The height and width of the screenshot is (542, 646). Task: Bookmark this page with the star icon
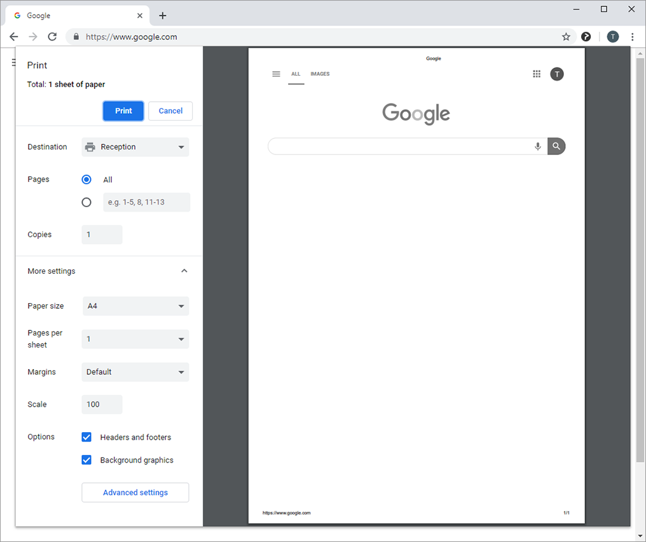point(566,37)
